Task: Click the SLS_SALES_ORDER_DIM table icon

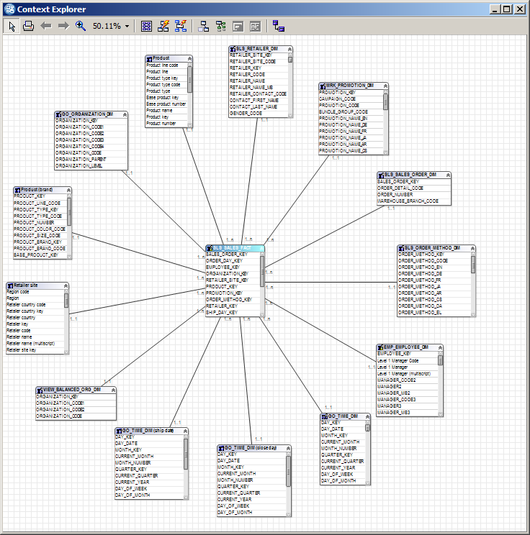Action: (x=381, y=175)
